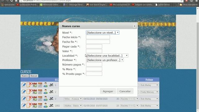Image resolution: width=199 pixels, height=112 pixels.
Task: Open the W3Schools Online bookmark
Action: point(50,5)
